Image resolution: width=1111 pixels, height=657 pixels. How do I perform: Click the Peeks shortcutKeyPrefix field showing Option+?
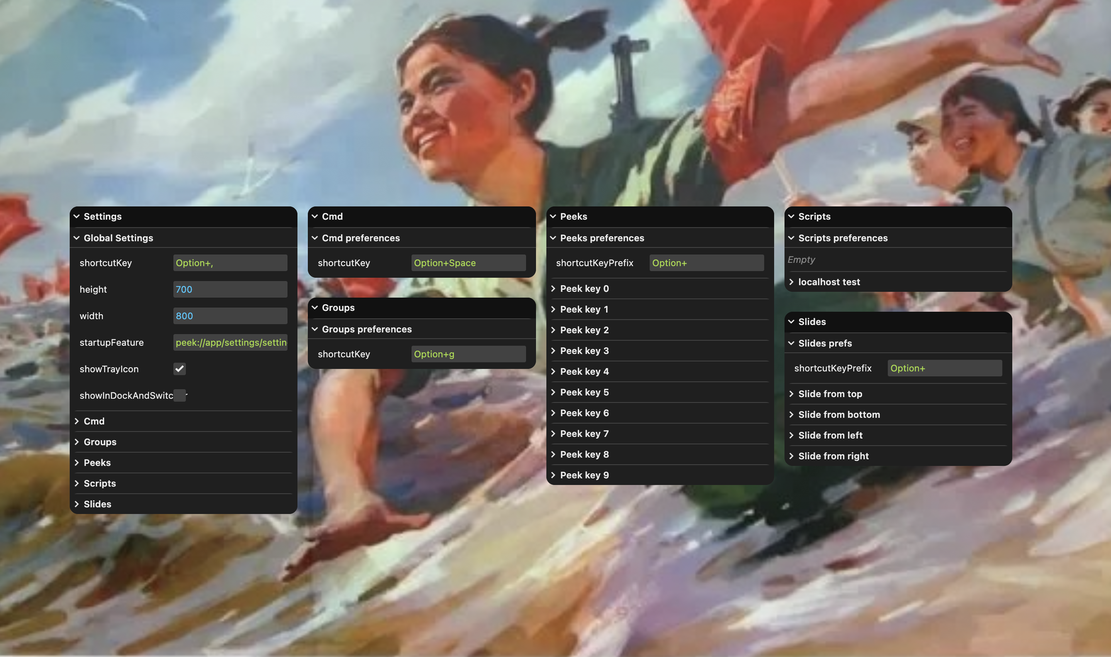(706, 262)
